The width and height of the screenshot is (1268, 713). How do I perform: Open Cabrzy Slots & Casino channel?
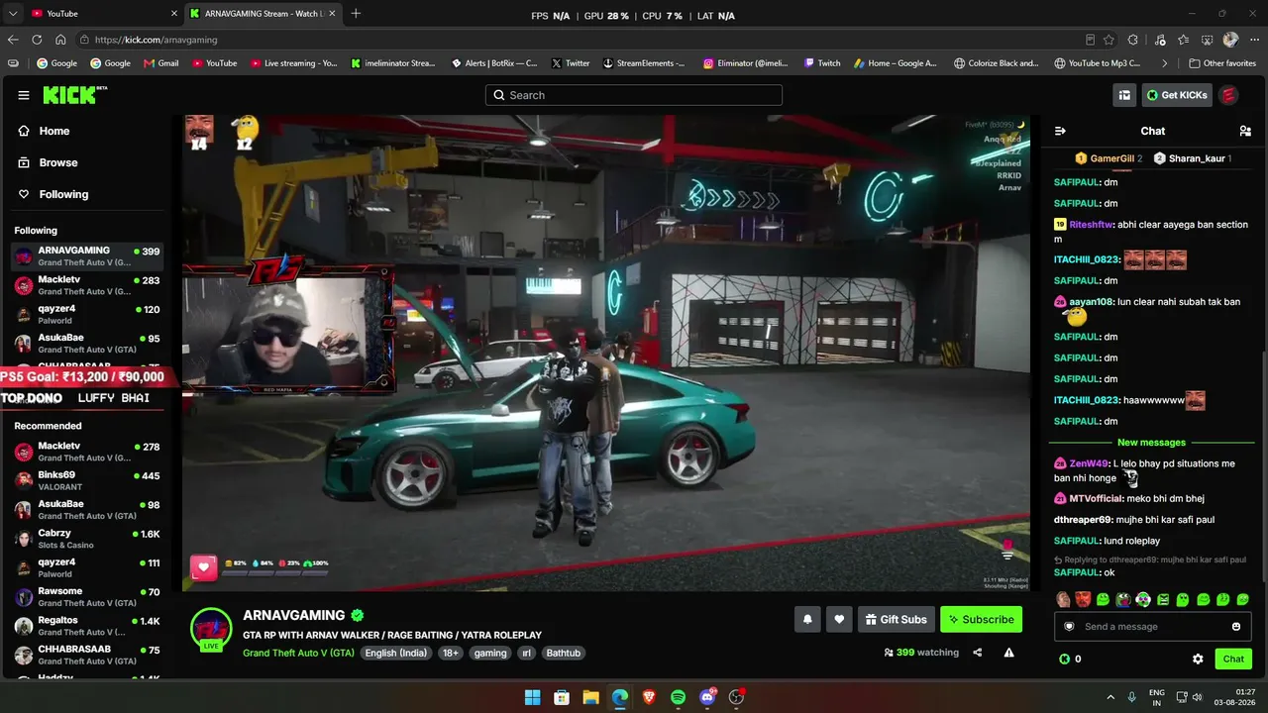(x=87, y=539)
